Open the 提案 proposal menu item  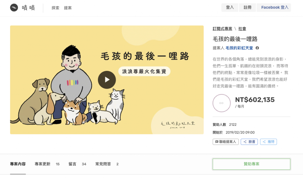pyautogui.click(x=68, y=8)
